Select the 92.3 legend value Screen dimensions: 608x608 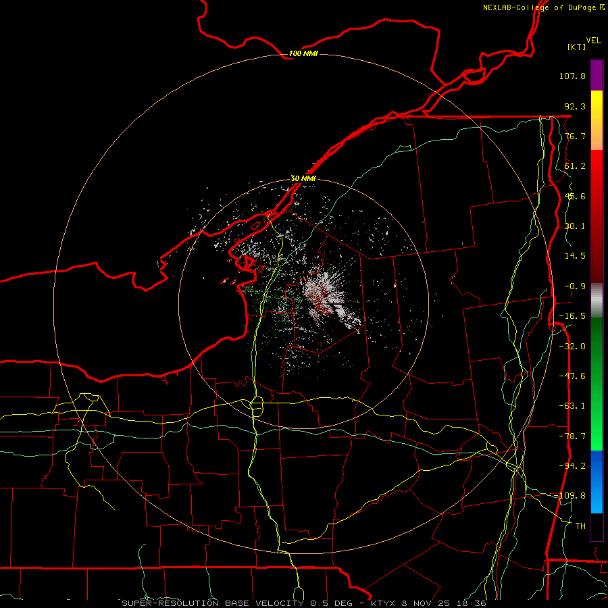coord(575,106)
